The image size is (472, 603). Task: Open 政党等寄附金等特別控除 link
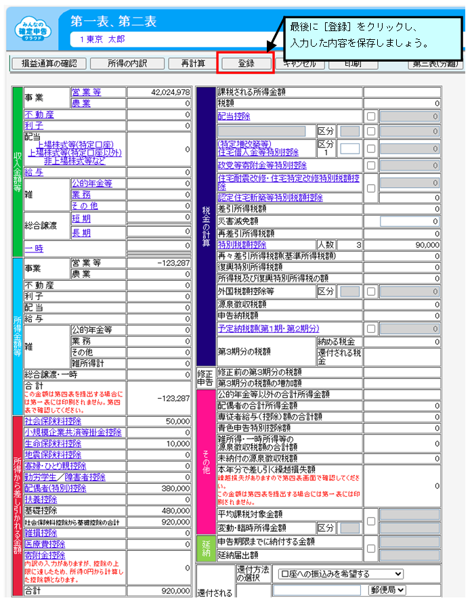click(262, 166)
